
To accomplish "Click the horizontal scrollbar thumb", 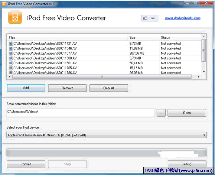I will click(102, 77).
